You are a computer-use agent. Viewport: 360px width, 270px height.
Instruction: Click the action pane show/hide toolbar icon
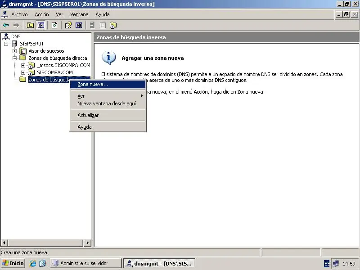(79, 25)
